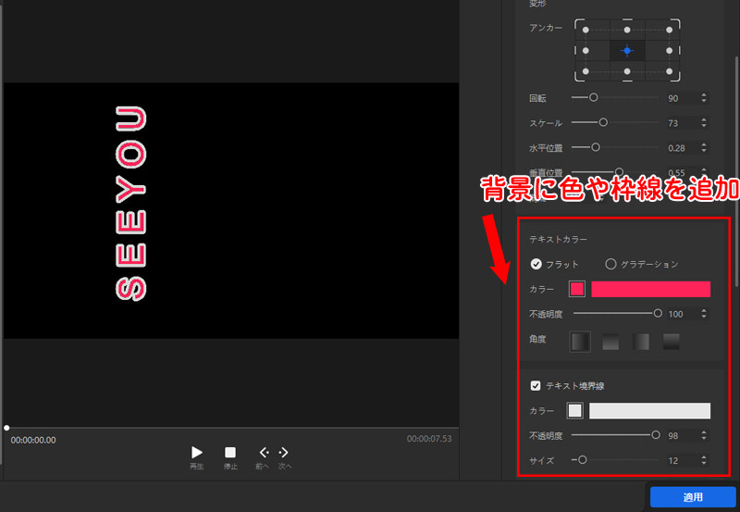740x512 pixels.
Task: Select the top-right anchor point
Action: coord(669,30)
